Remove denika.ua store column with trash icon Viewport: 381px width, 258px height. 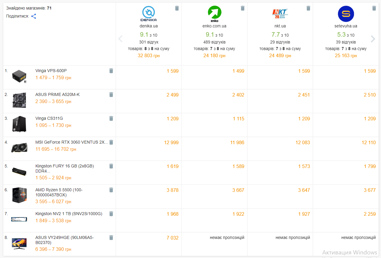pyautogui.click(x=177, y=8)
